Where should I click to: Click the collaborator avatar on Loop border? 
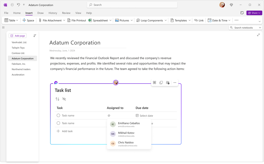pos(116,83)
